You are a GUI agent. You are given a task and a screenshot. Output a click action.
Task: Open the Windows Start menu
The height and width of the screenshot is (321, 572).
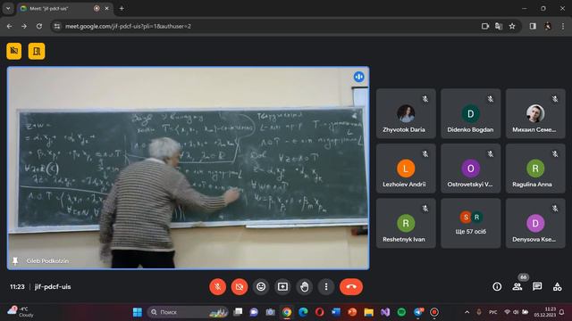138,312
